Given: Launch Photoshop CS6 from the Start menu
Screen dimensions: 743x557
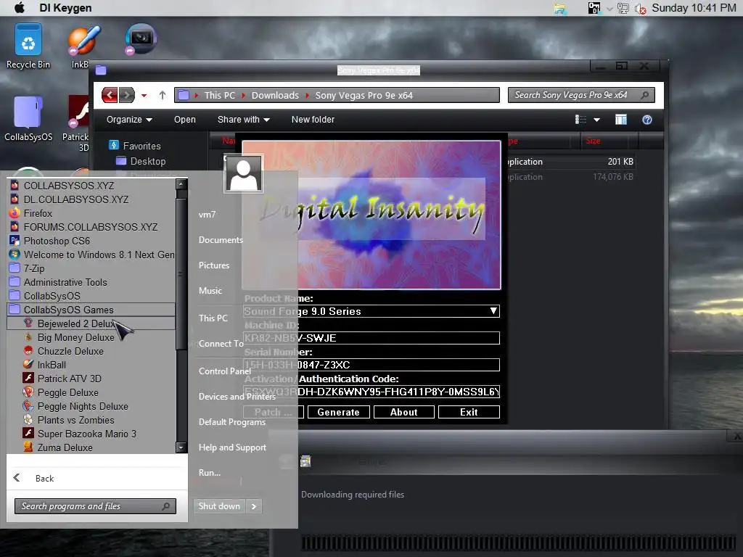Looking at the screenshot, I should 91,241.
